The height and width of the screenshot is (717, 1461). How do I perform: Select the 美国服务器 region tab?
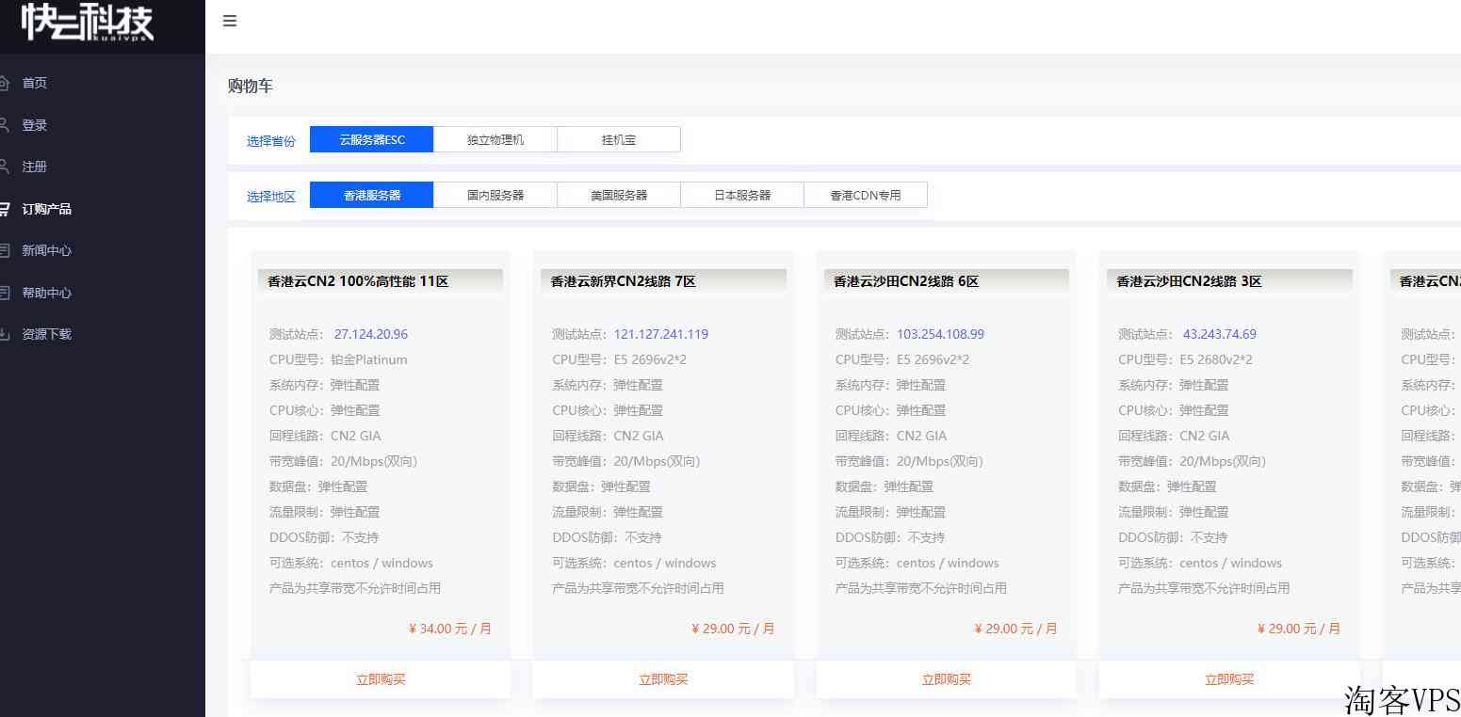coord(619,195)
